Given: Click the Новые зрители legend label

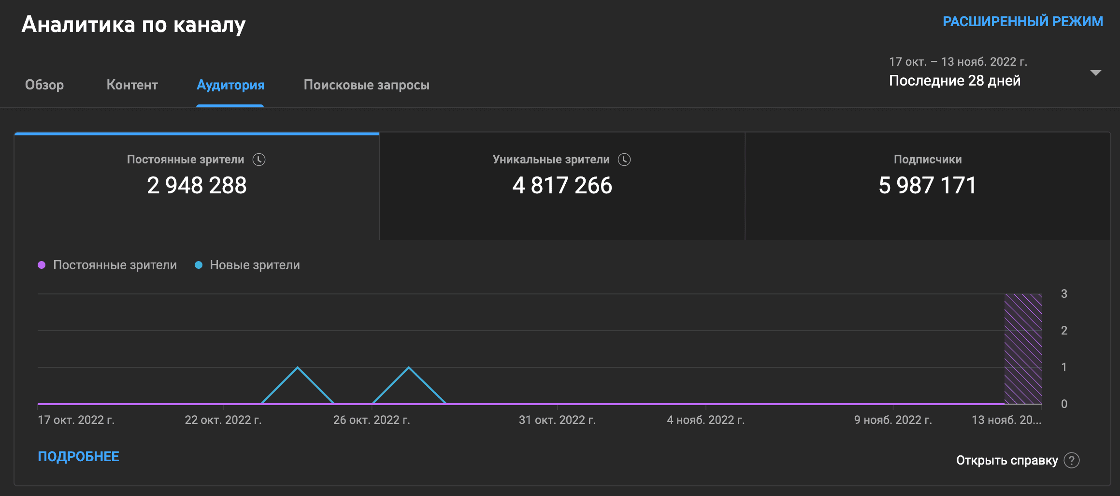Looking at the screenshot, I should [x=255, y=265].
